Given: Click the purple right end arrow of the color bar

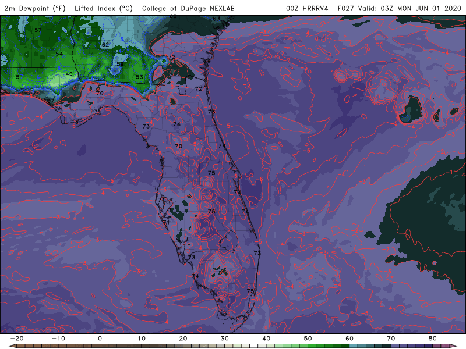Looking at the screenshot, I should coord(454,346).
